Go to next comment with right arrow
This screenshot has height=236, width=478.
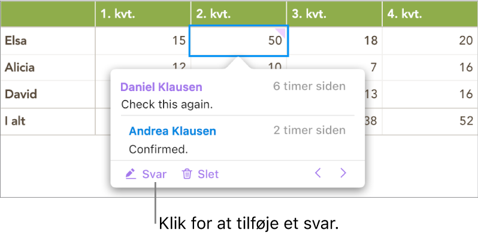click(x=343, y=174)
